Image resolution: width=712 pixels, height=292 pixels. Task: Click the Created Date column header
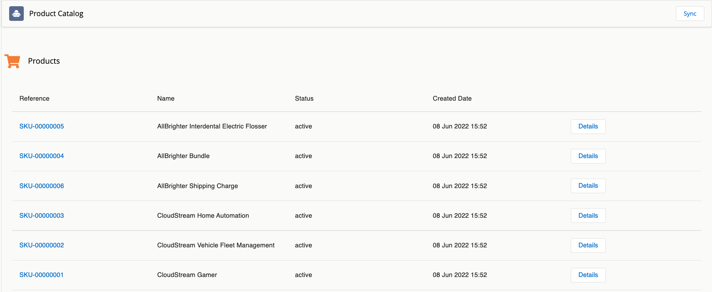(452, 98)
